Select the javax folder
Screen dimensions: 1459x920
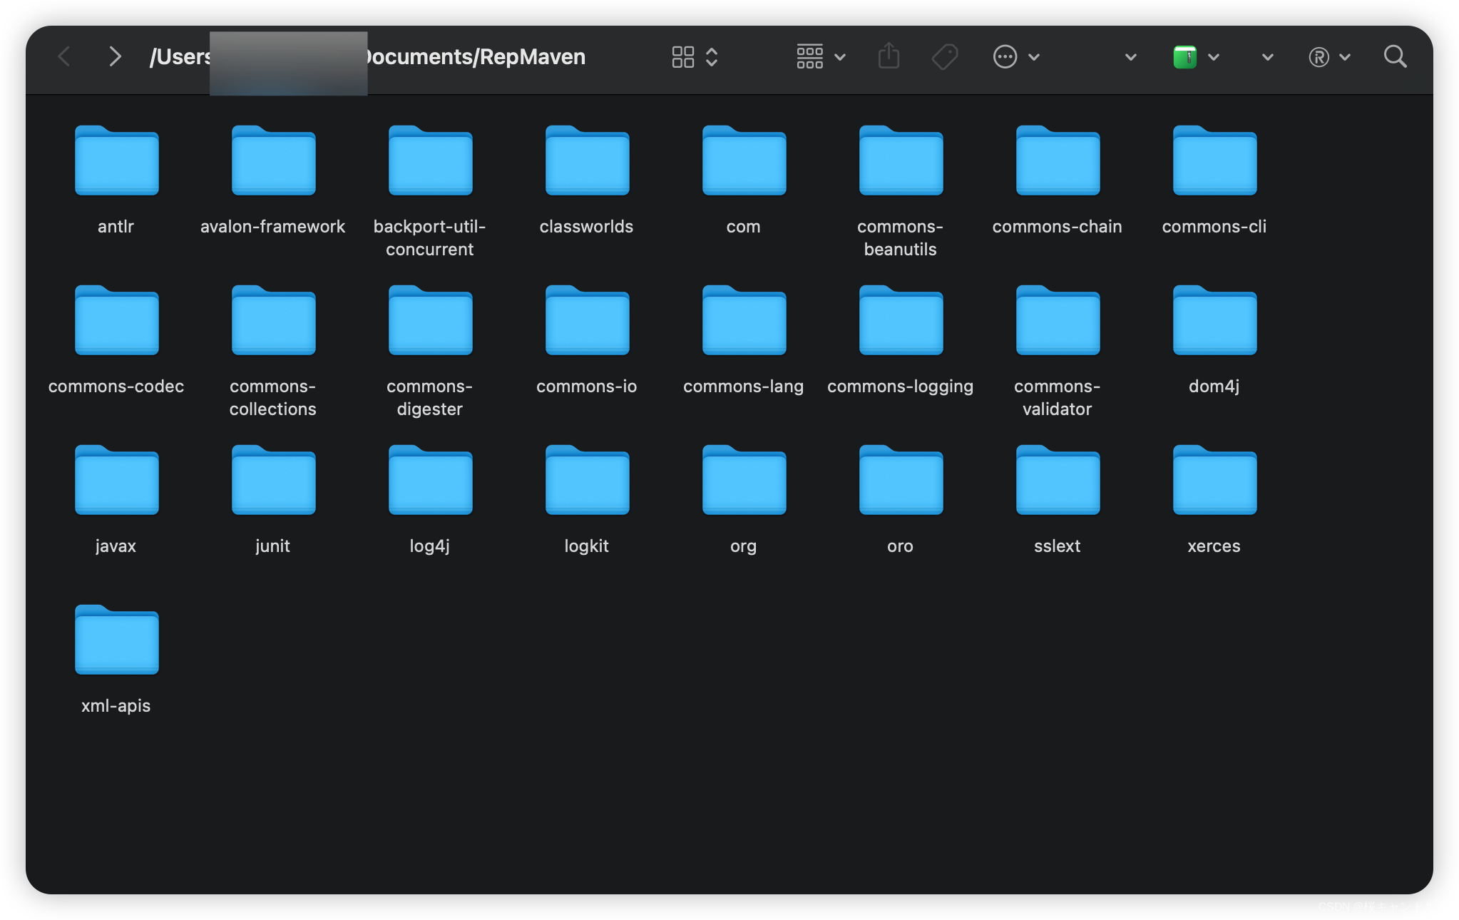(x=117, y=479)
